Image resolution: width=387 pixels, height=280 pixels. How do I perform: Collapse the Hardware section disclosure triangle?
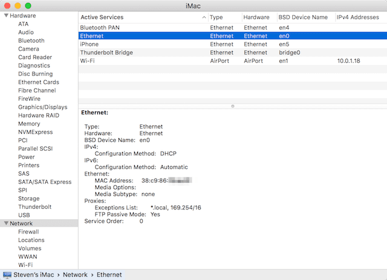click(x=5, y=15)
